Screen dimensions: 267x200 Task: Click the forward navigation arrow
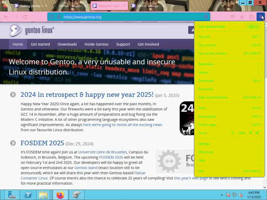(x=16, y=17)
